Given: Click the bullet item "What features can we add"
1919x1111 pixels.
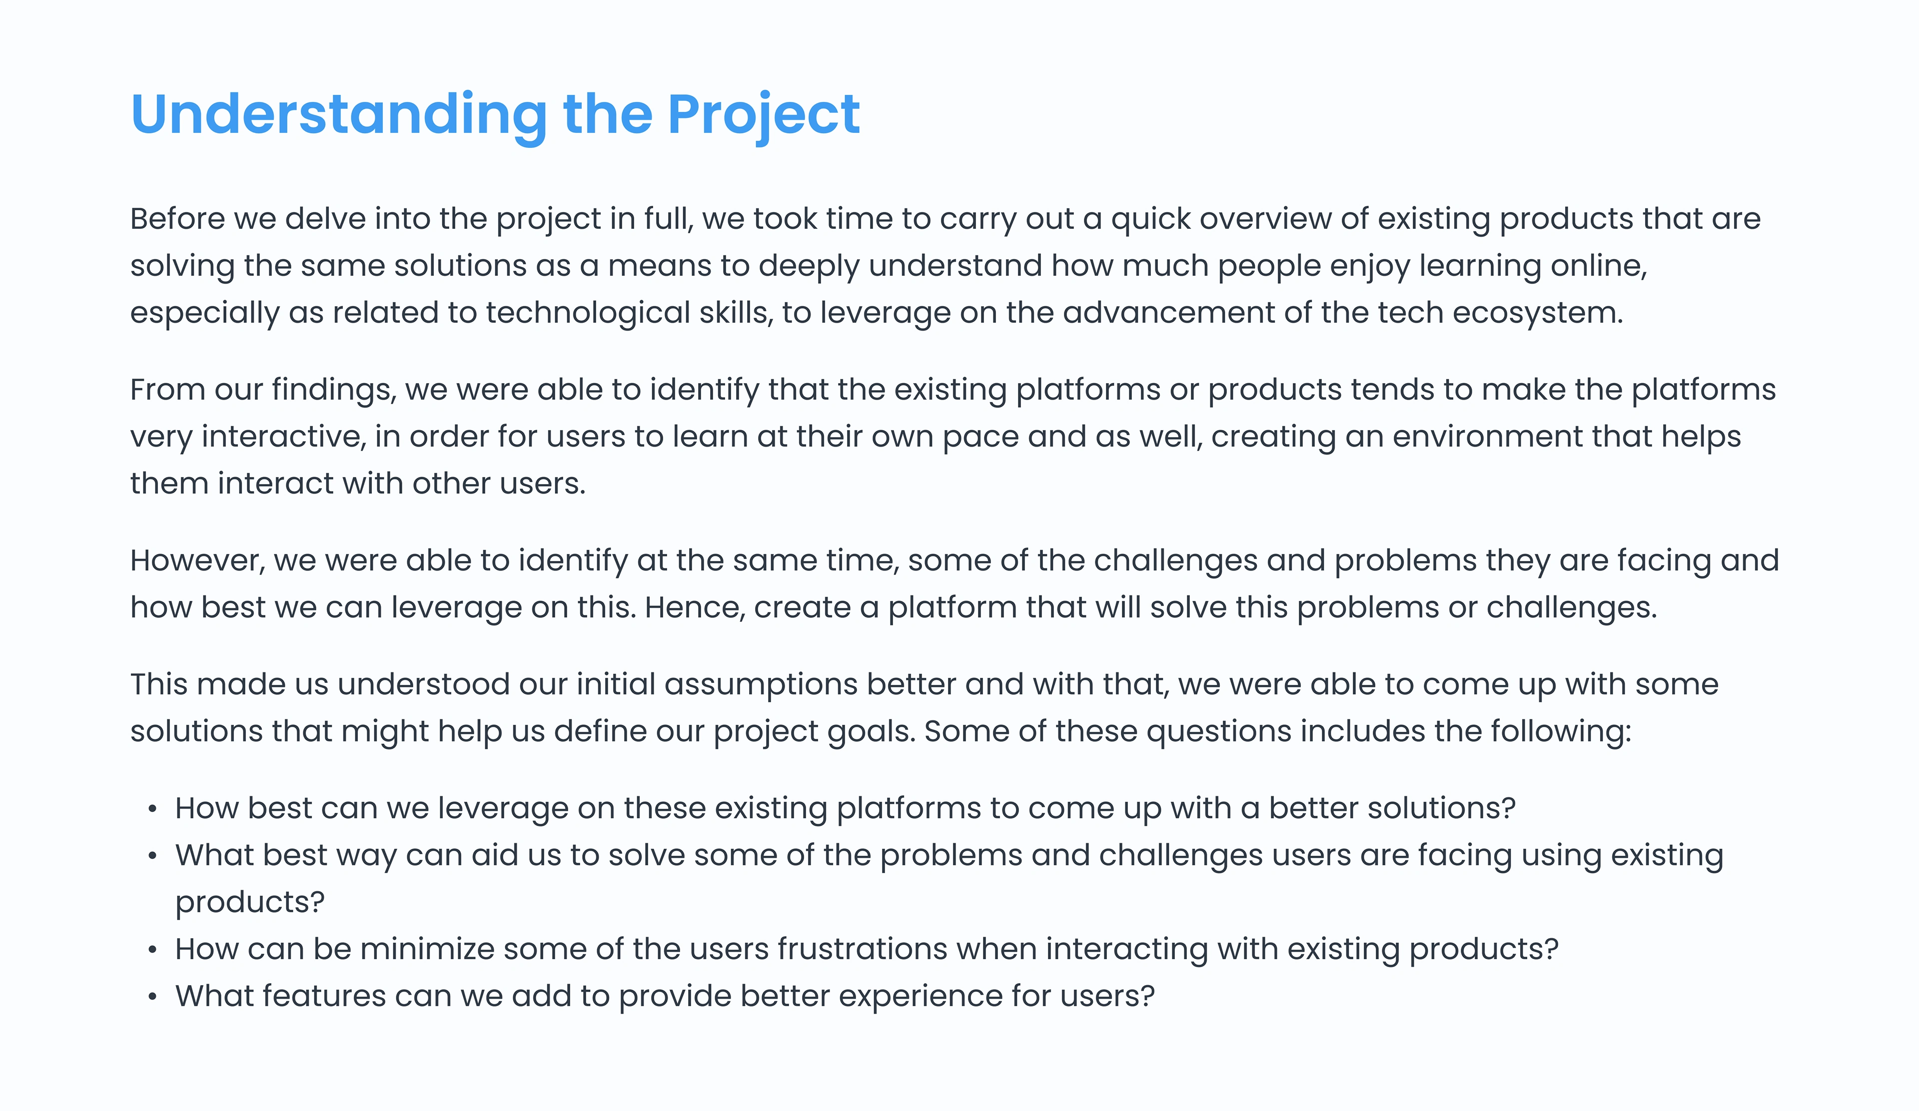Looking at the screenshot, I should [665, 996].
